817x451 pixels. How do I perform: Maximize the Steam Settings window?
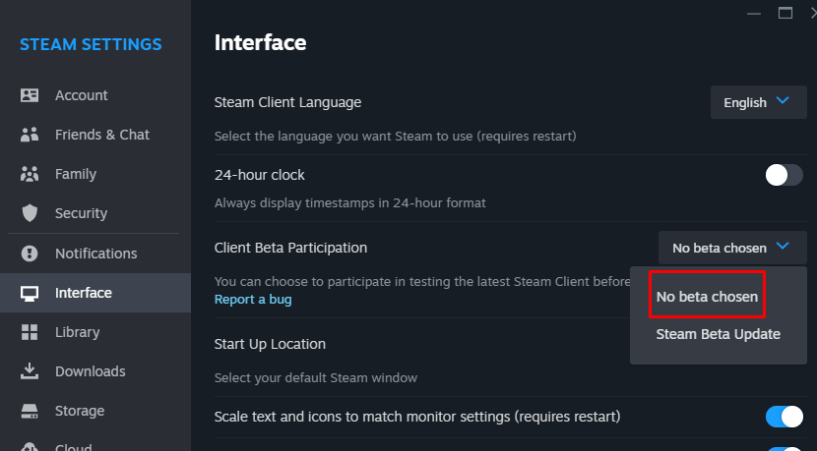click(x=785, y=13)
